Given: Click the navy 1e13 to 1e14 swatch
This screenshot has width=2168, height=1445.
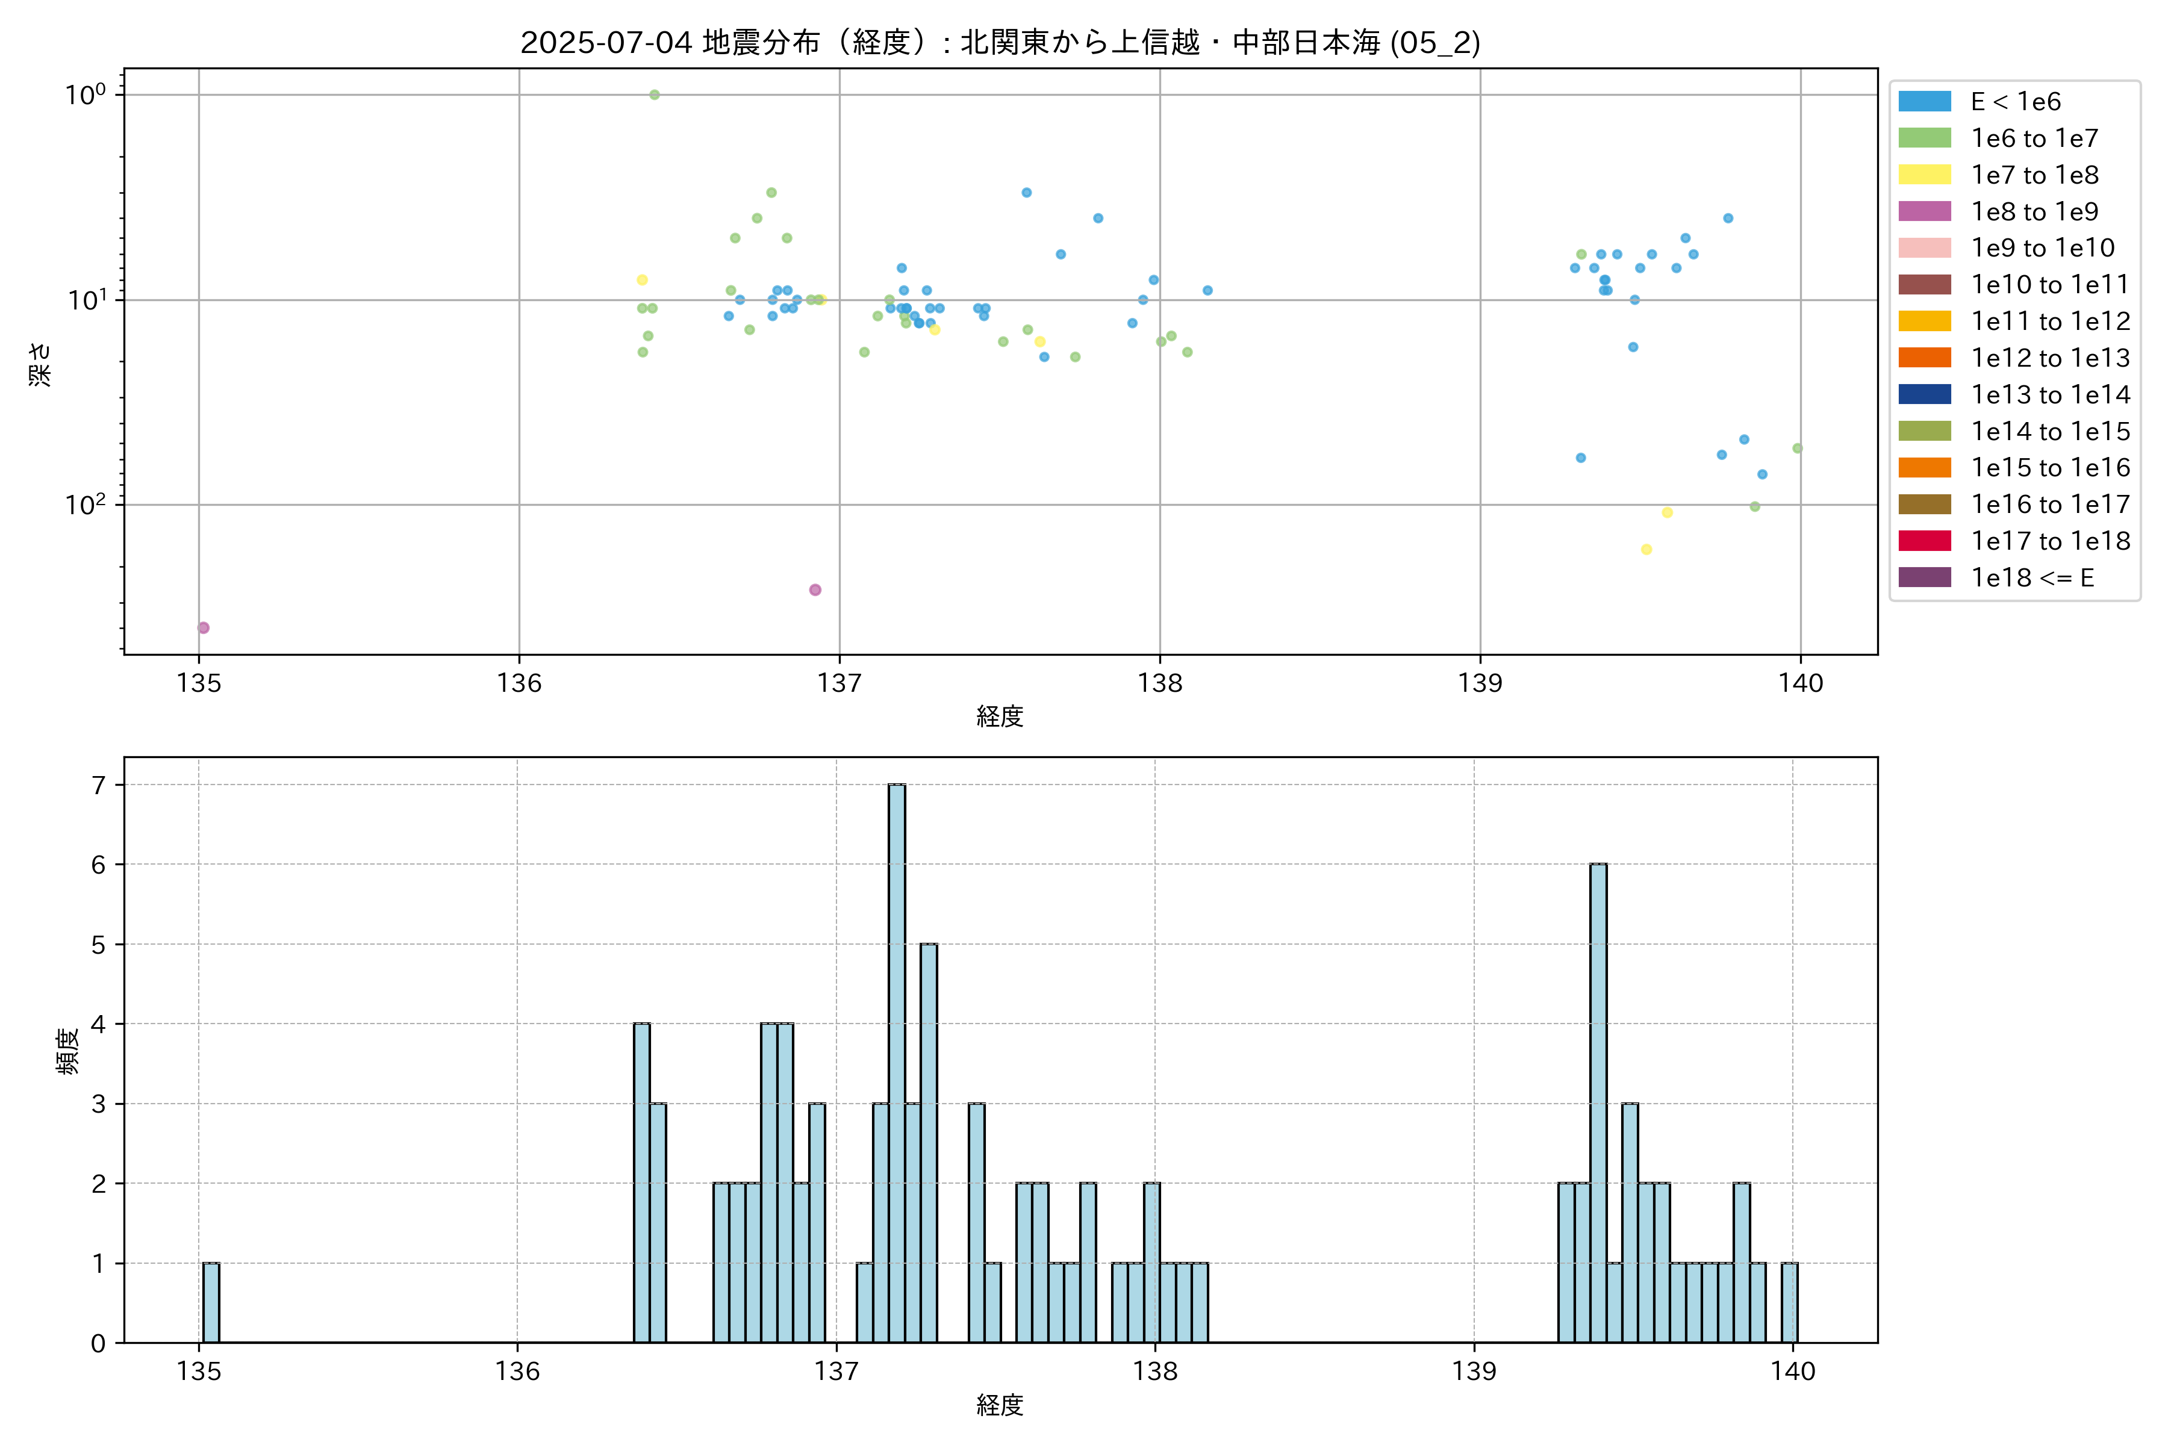Looking at the screenshot, I should pos(1923,394).
